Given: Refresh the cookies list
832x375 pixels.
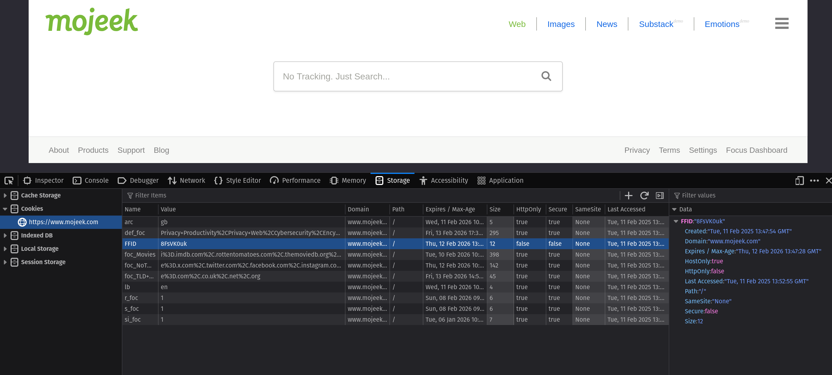Looking at the screenshot, I should click(x=644, y=195).
